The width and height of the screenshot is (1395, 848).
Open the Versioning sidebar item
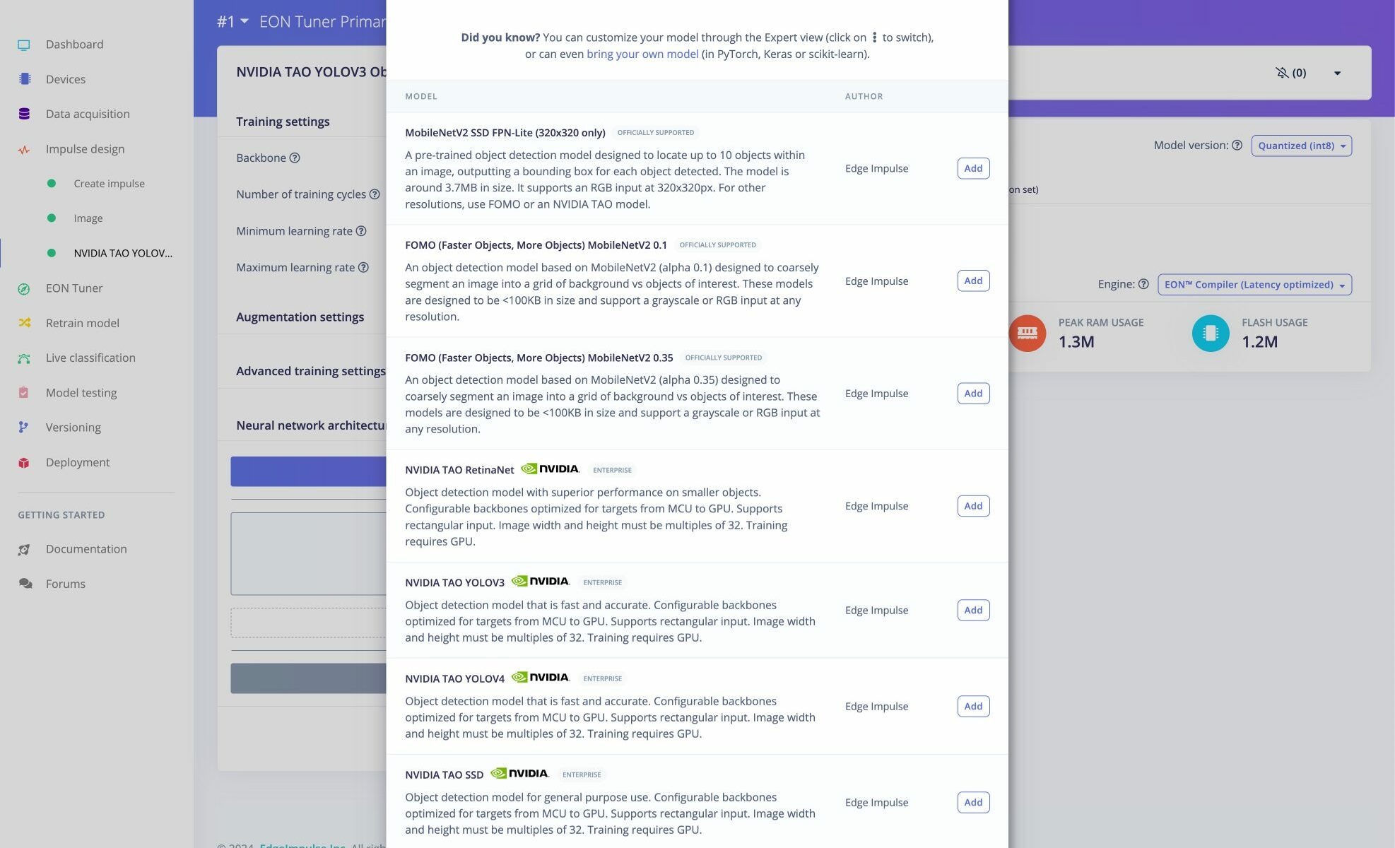point(73,428)
